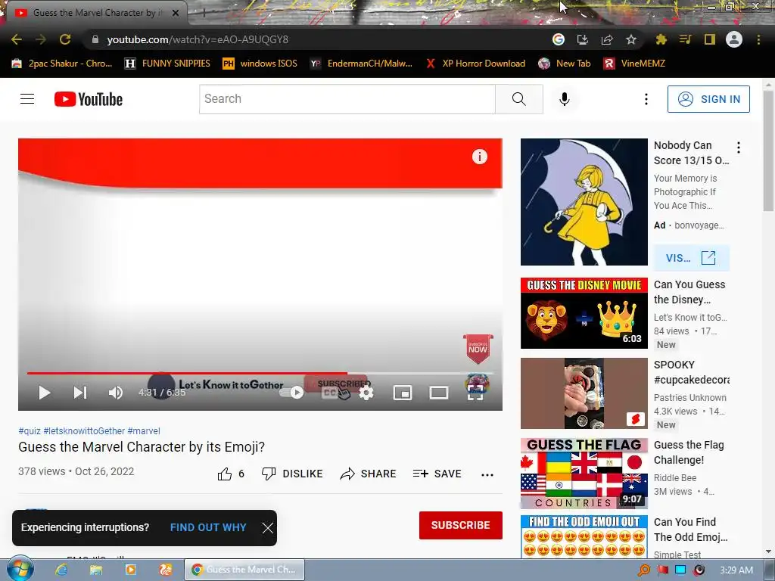Open the player settings gear
The width and height of the screenshot is (775, 581).
point(366,393)
